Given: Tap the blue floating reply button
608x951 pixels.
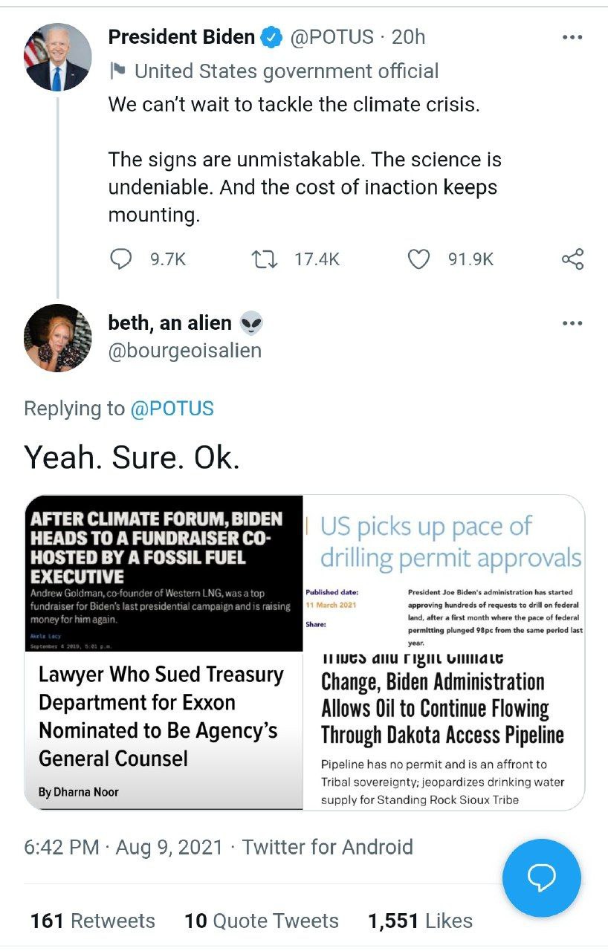Looking at the screenshot, I should [x=541, y=878].
